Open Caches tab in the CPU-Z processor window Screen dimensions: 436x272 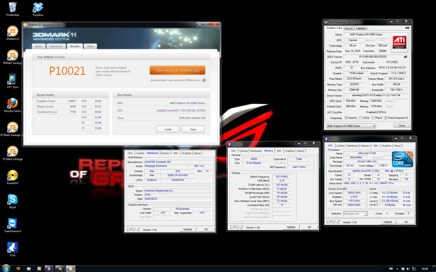point(340,146)
